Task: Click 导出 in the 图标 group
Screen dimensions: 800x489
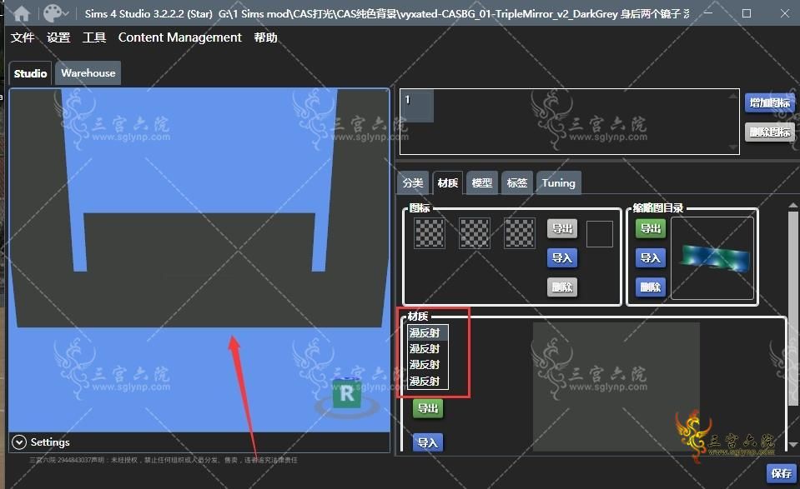Action: pyautogui.click(x=562, y=229)
